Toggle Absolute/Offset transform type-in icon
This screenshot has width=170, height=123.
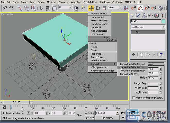(28, 113)
